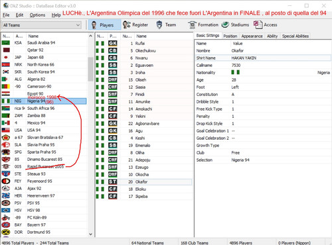Open the Stadiums icon
This screenshot has height=245, width=332.
[x=225, y=24]
